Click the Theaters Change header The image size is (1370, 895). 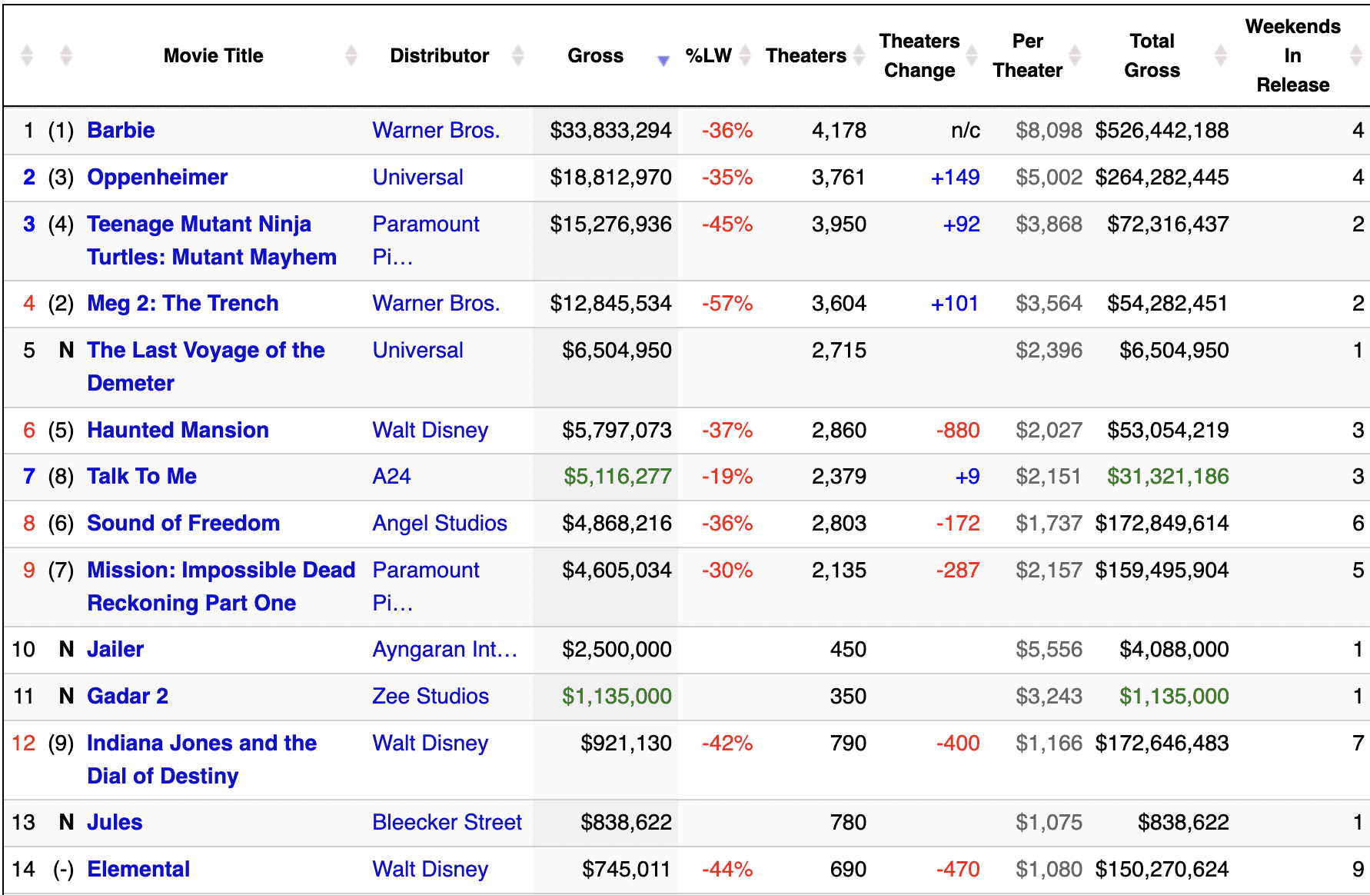coord(919,55)
